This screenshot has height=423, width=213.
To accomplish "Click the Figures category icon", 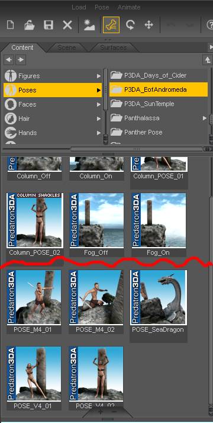I will pyautogui.click(x=10, y=76).
